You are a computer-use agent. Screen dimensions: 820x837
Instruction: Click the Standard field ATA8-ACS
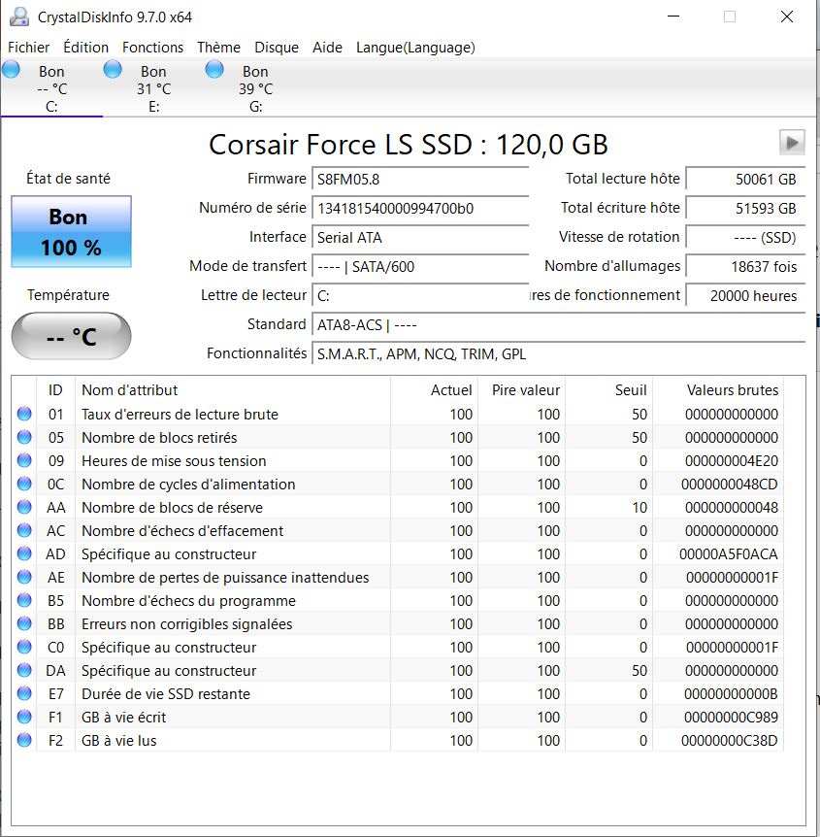[x=558, y=324]
